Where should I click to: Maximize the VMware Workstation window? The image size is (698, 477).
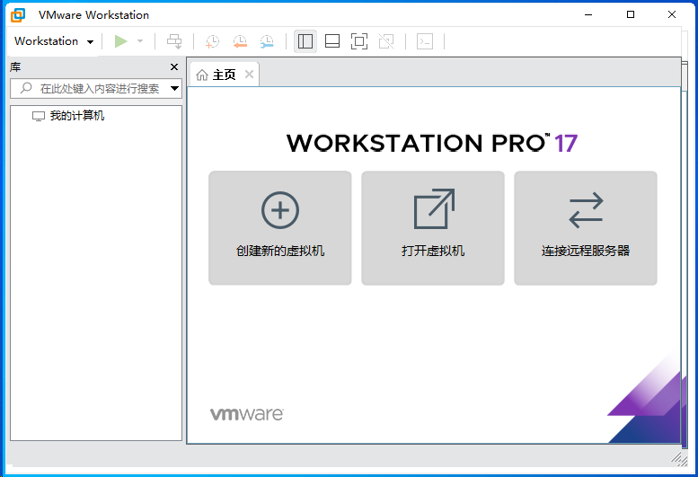coord(631,14)
